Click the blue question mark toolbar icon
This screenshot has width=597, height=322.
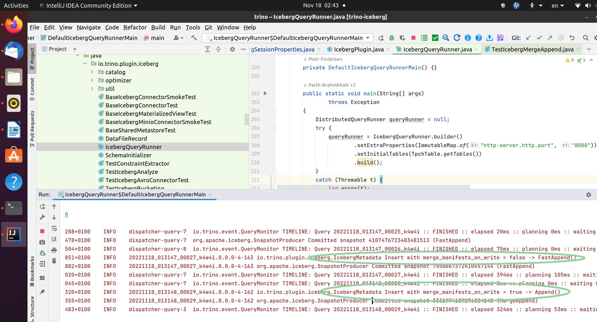pyautogui.click(x=479, y=38)
